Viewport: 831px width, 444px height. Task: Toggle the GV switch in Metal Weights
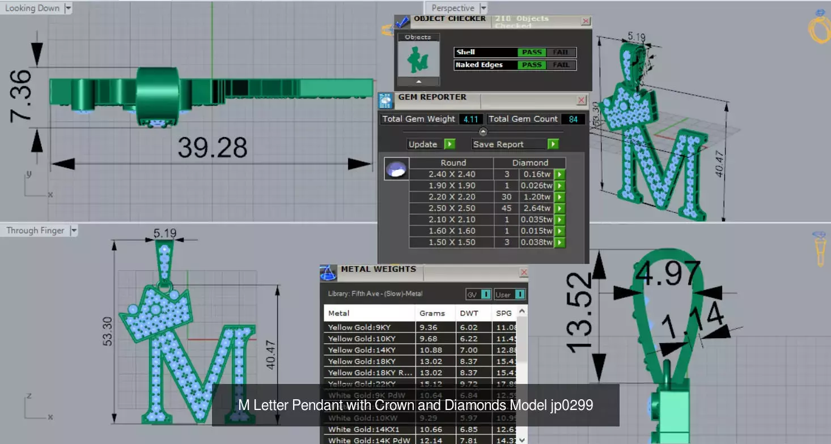pyautogui.click(x=486, y=294)
